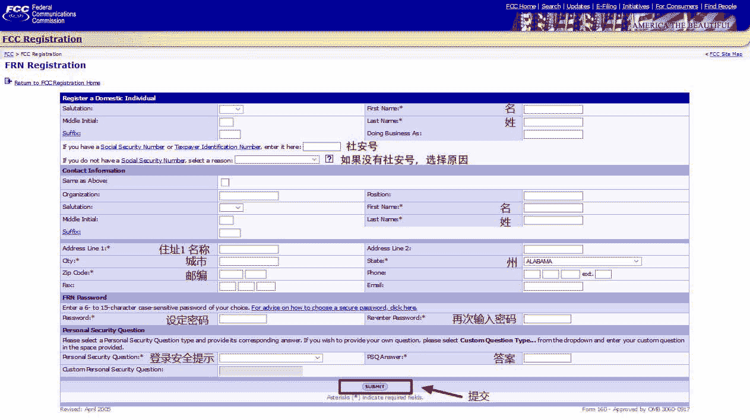
Task: Click the Custom Personal Security Question field
Action: (x=261, y=371)
